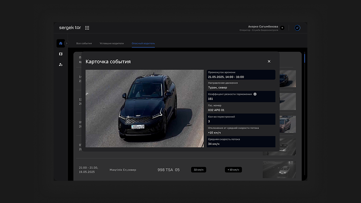Open the user settings sidebar icon
Image resolution: width=361 pixels, height=203 pixels.
tap(60, 64)
